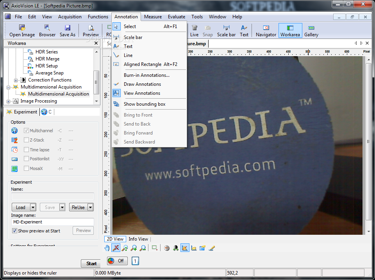Image resolution: width=375 pixels, height=280 pixels.
Task: Click the MosaiX grid icon
Action: click(x=14, y=168)
